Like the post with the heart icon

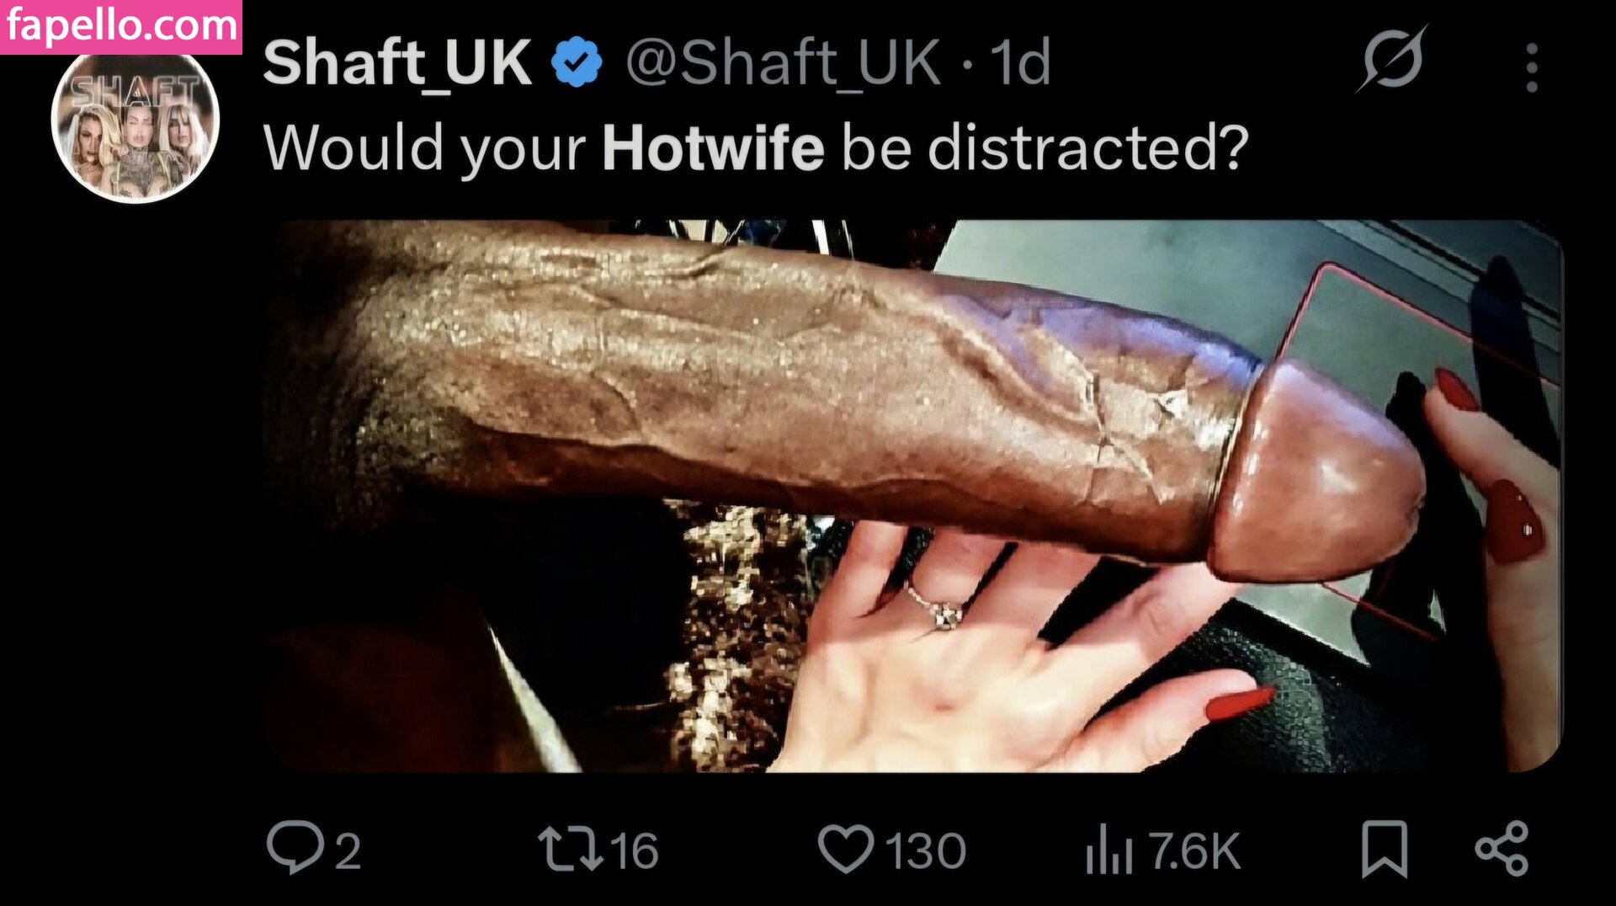[846, 849]
